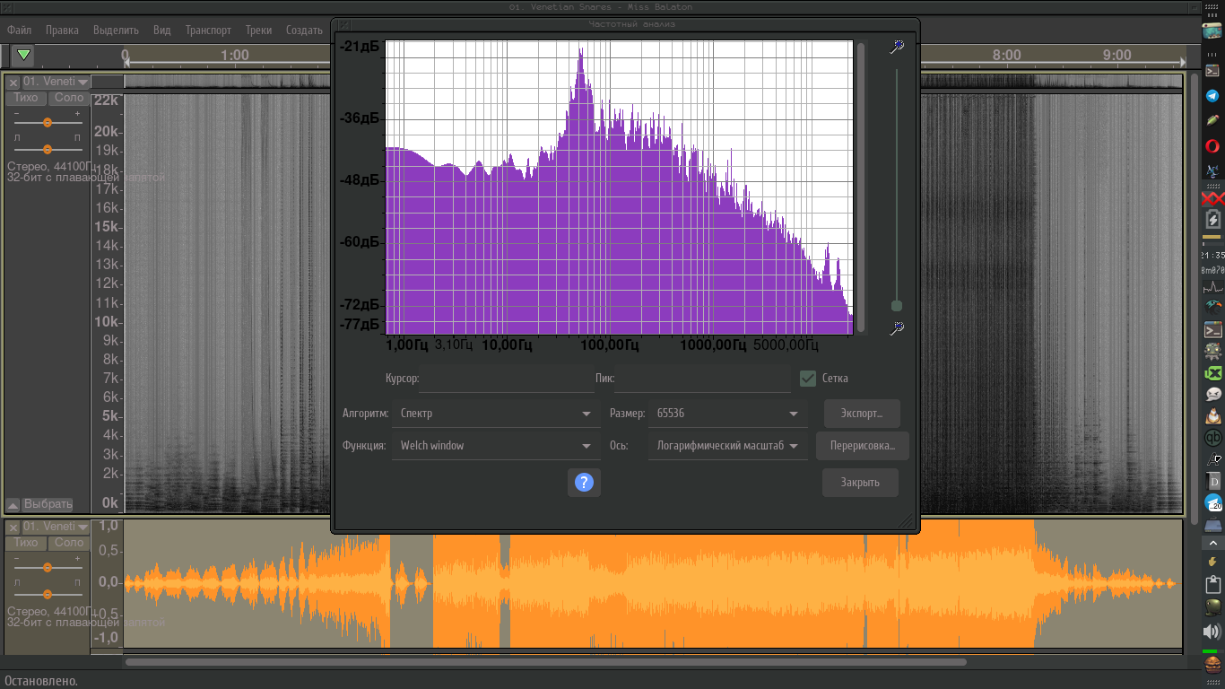This screenshot has width=1225, height=689.
Task: Click zoom-out magnifier below the vertical slider
Action: (896, 328)
